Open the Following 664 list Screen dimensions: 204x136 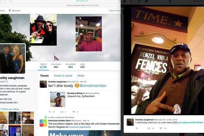[x=56, y=66]
